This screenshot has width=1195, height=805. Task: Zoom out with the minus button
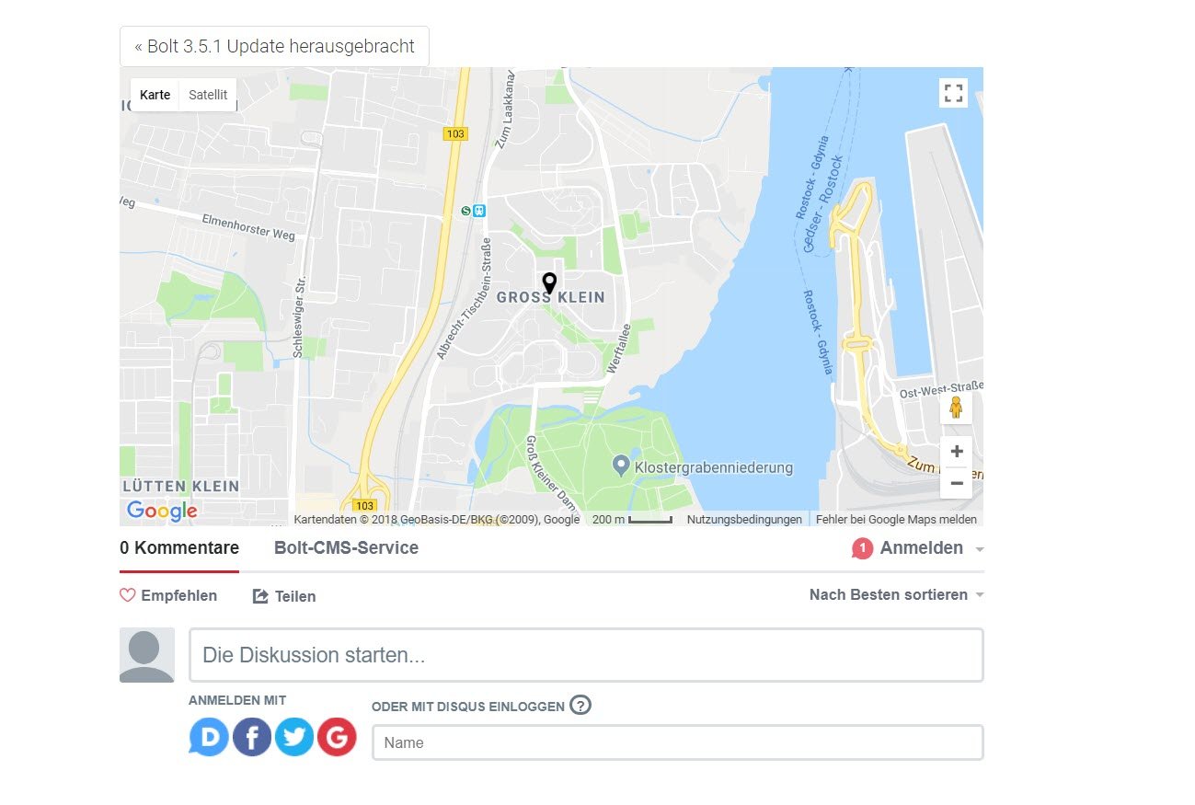957,483
